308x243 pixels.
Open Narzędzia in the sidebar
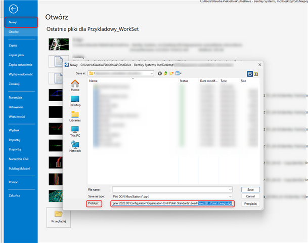[15, 98]
